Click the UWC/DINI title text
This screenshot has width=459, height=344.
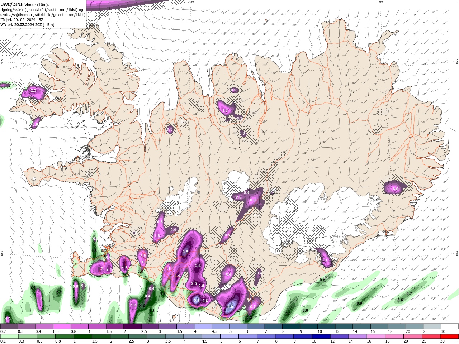(11, 4)
